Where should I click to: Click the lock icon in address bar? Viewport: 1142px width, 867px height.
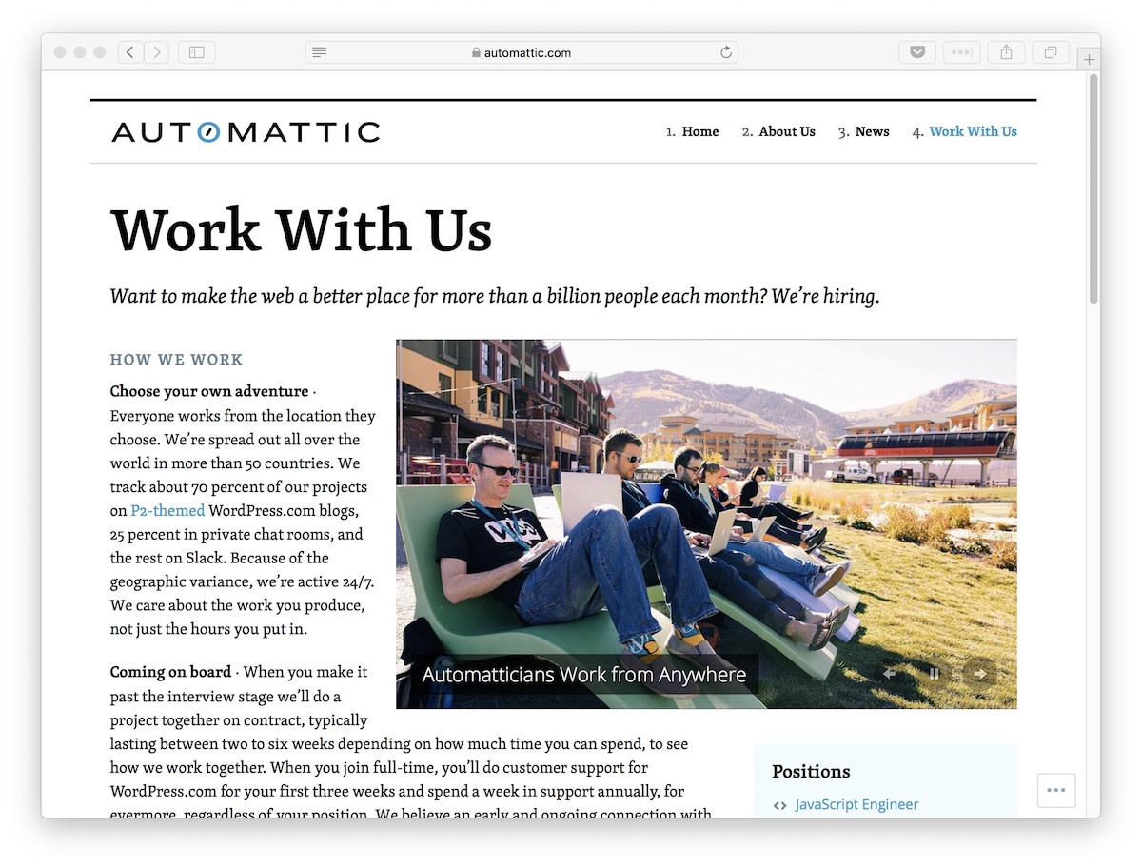click(476, 52)
